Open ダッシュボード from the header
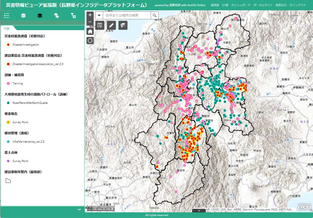Screen dimensions: 313x218 pyautogui.click(x=241, y=5)
